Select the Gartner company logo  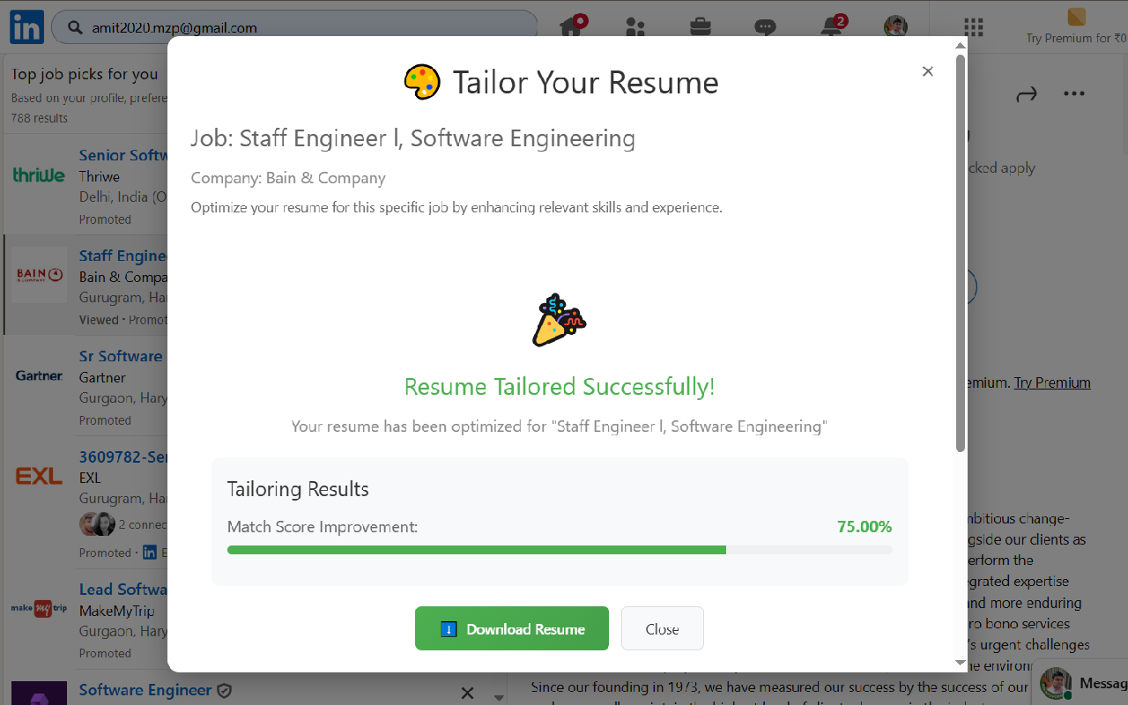pos(38,376)
